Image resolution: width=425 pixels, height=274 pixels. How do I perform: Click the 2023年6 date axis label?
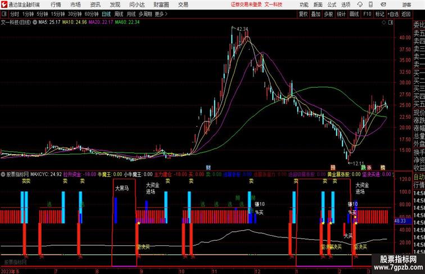10,271
